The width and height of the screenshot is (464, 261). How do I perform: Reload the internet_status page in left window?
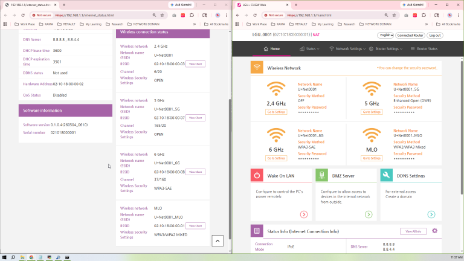[23, 15]
